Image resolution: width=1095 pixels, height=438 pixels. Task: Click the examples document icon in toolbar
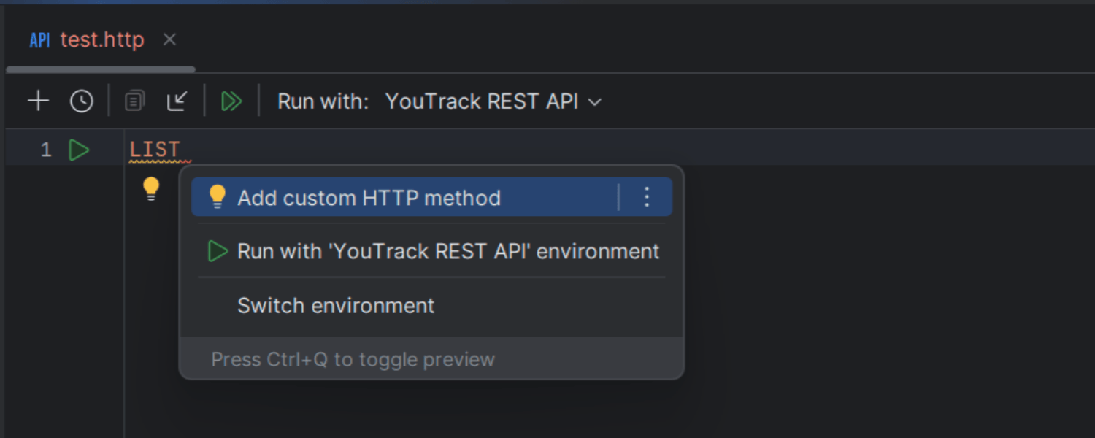point(134,101)
